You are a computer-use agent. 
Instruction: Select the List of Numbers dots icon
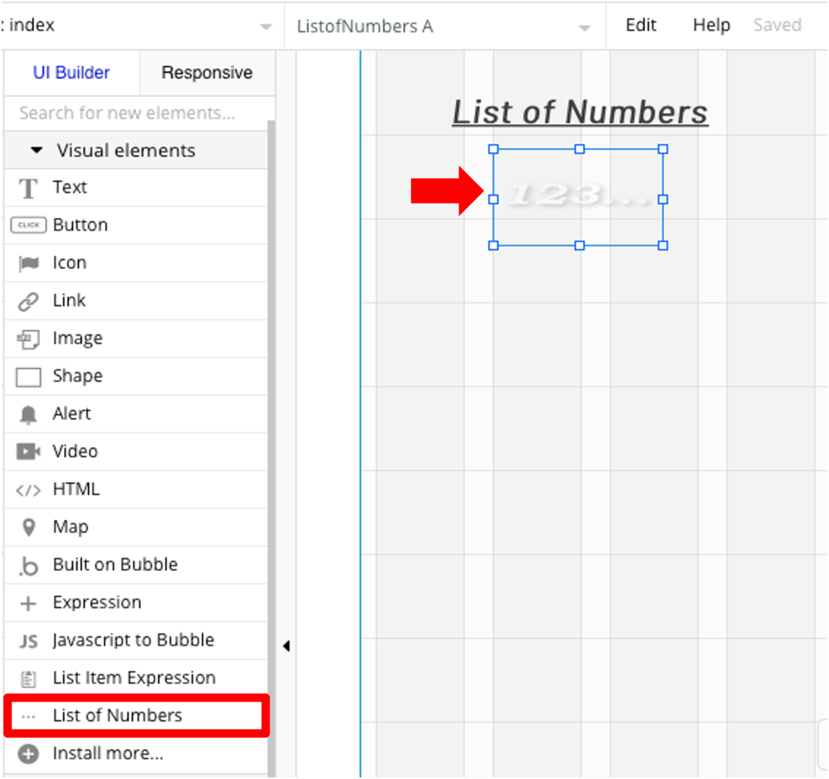pos(28,717)
